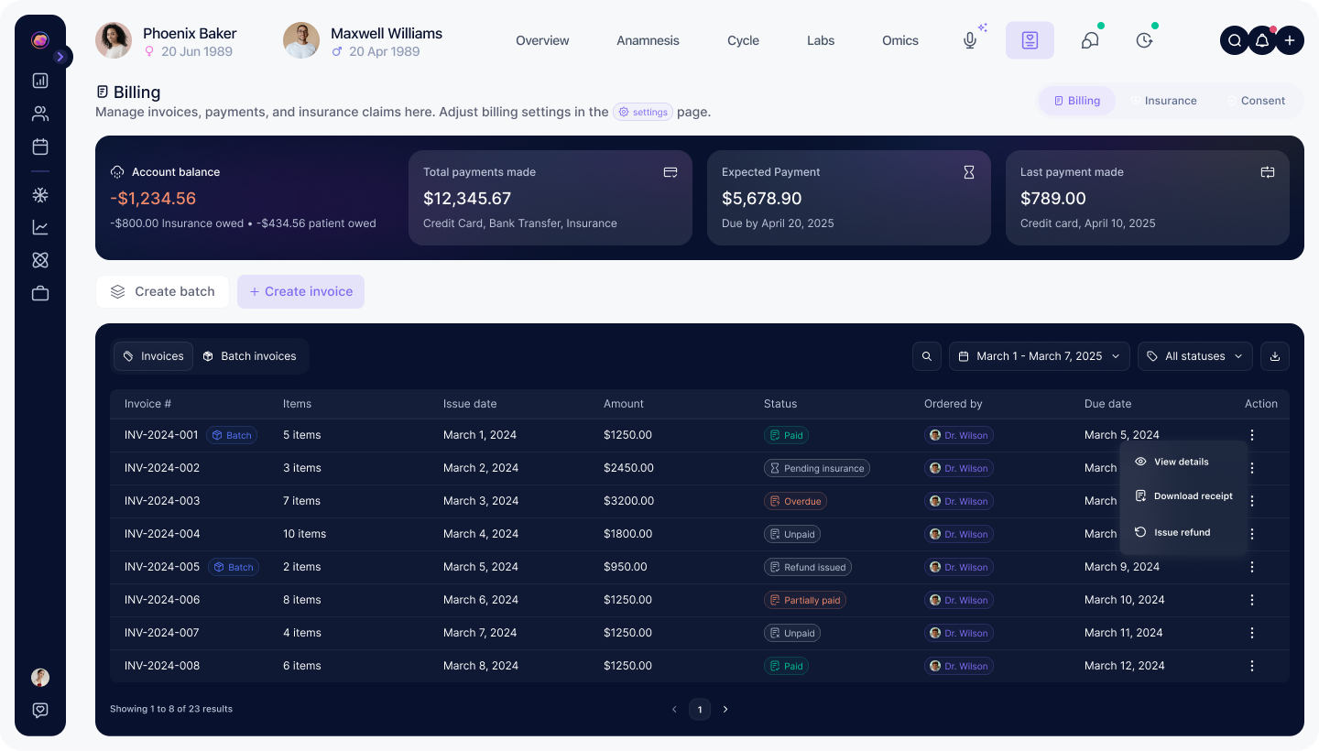
Task: Open the billing settings link
Action: [x=643, y=112]
